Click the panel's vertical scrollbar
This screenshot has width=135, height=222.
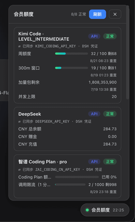point(127,52)
